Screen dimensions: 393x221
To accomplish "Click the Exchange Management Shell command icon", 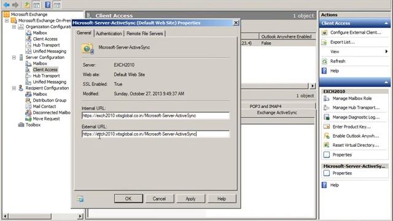I will (x=80, y=199).
